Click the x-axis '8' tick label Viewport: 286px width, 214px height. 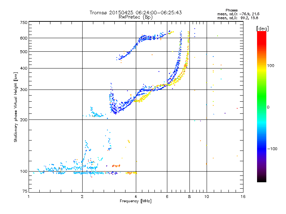pyautogui.click(x=189, y=197)
